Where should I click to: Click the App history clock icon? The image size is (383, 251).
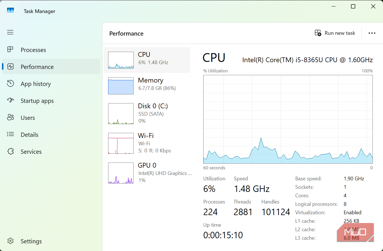10,84
